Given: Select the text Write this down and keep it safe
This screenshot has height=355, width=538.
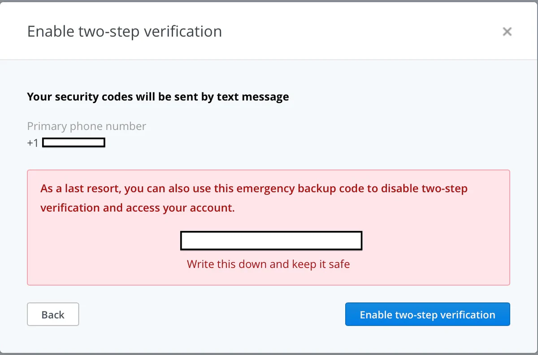Looking at the screenshot, I should click(268, 264).
